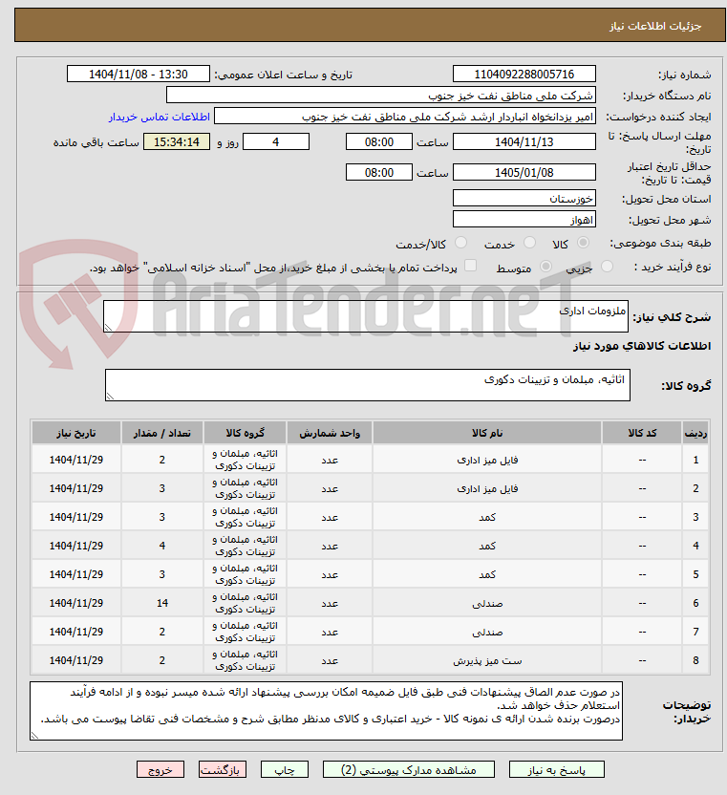Click the واحد شمارش column header
This screenshot has width=727, height=795.
click(330, 433)
